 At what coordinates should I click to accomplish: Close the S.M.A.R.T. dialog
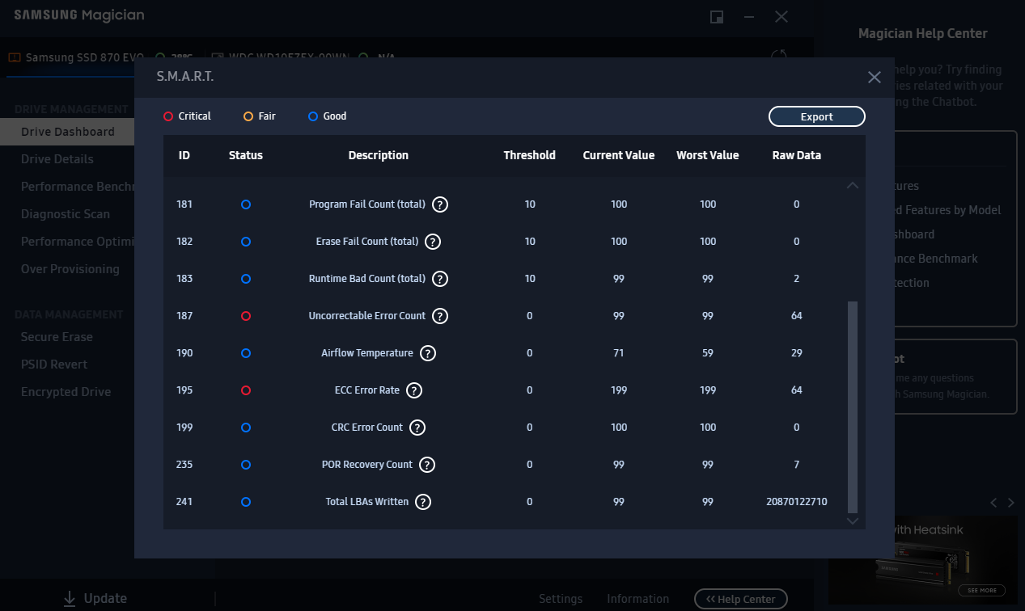pyautogui.click(x=874, y=77)
